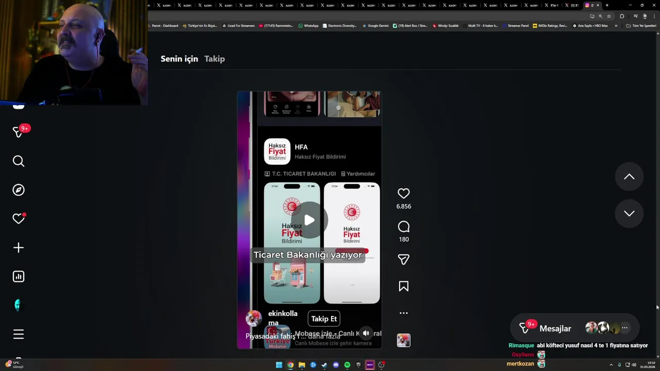Open the profile avatar in left sidebar

[19, 306]
